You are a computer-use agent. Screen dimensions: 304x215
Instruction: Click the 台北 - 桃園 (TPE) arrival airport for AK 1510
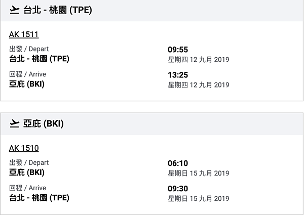[x=39, y=198]
